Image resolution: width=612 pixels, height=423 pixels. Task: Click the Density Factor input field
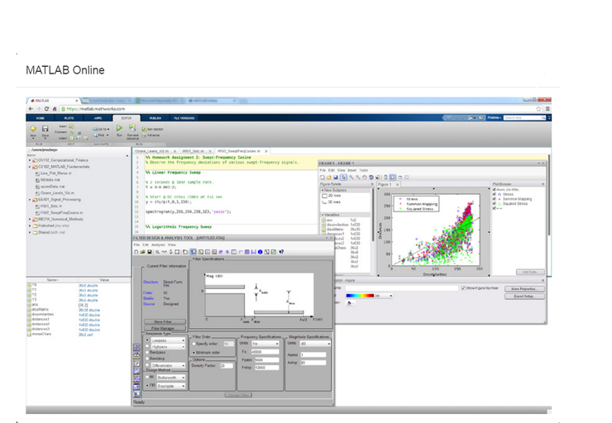click(x=226, y=366)
